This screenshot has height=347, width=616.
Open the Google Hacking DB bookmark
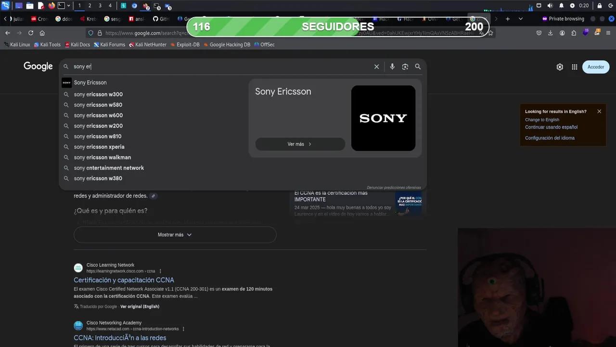227,44
